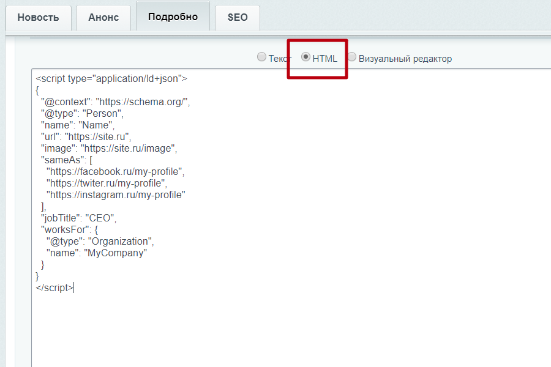
Task: Select the Текст editing mode radio button
Action: (x=261, y=57)
